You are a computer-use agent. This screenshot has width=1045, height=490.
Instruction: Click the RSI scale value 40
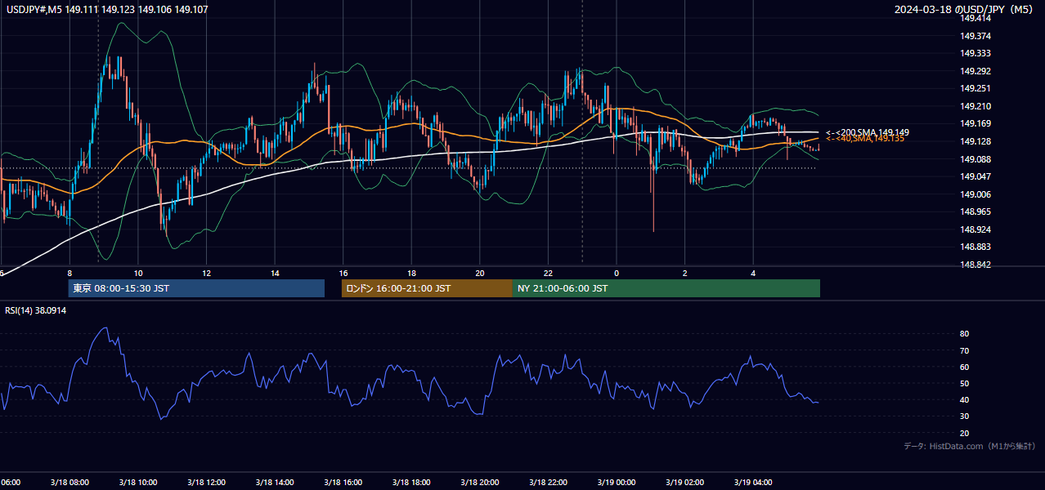click(x=965, y=400)
